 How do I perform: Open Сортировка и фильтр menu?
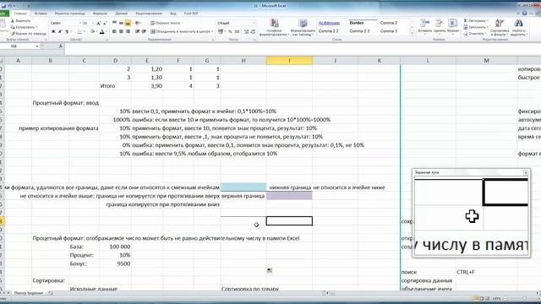(x=500, y=28)
